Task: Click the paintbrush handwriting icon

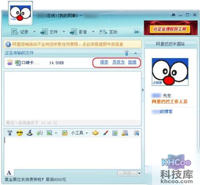Action: coord(105,133)
